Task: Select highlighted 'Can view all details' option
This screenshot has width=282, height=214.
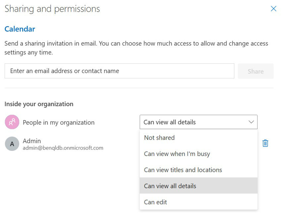Action: (x=170, y=186)
